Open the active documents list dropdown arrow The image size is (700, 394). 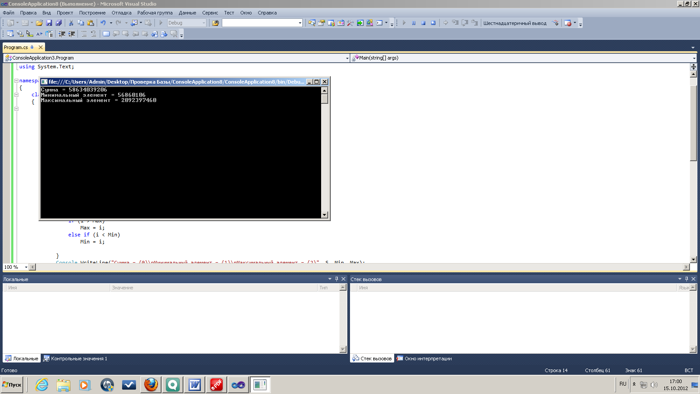pos(693,47)
